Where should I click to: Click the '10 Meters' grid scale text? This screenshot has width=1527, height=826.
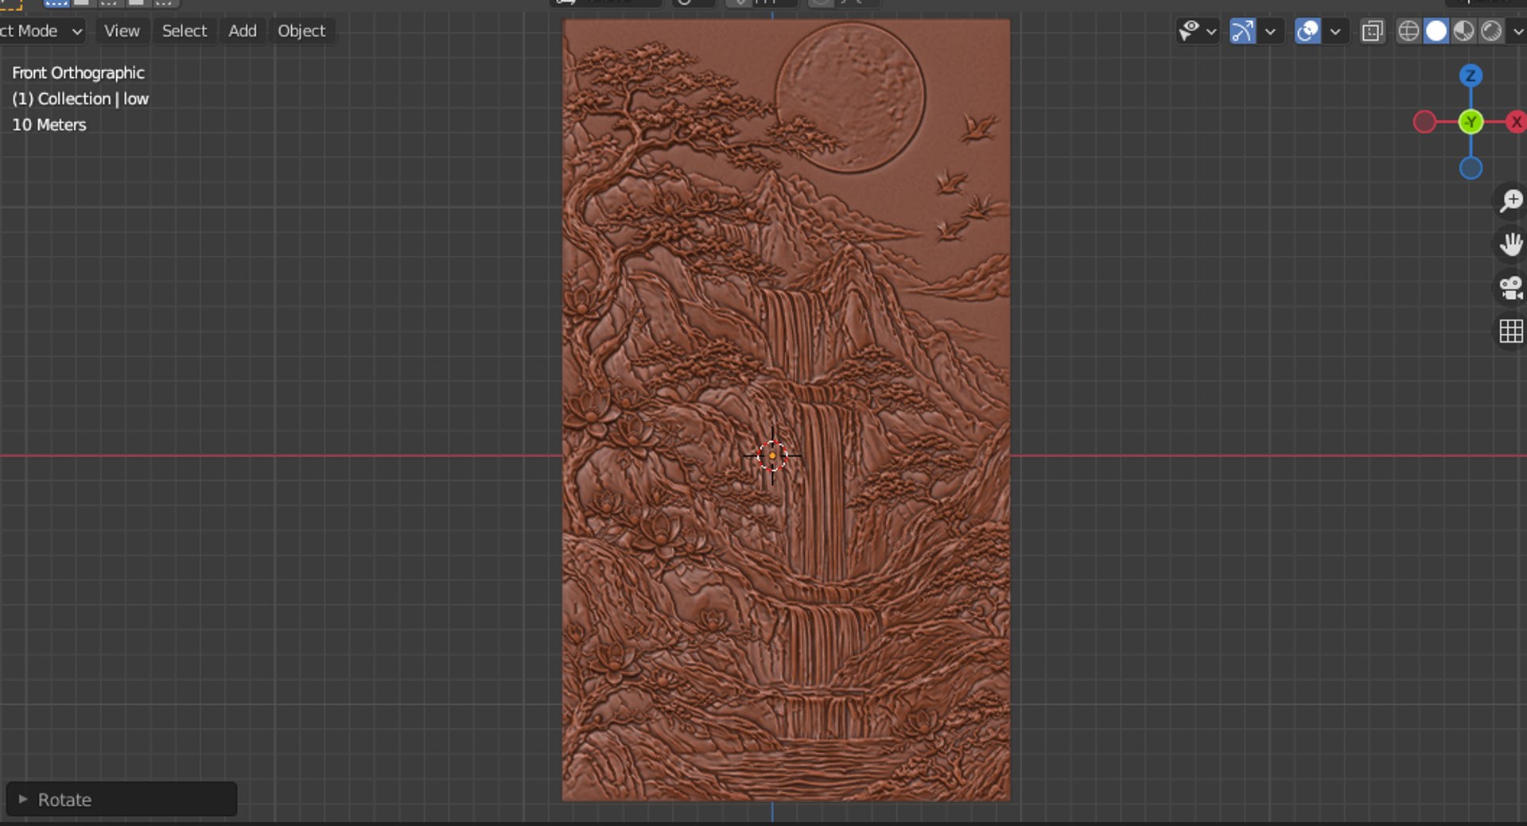click(x=49, y=125)
